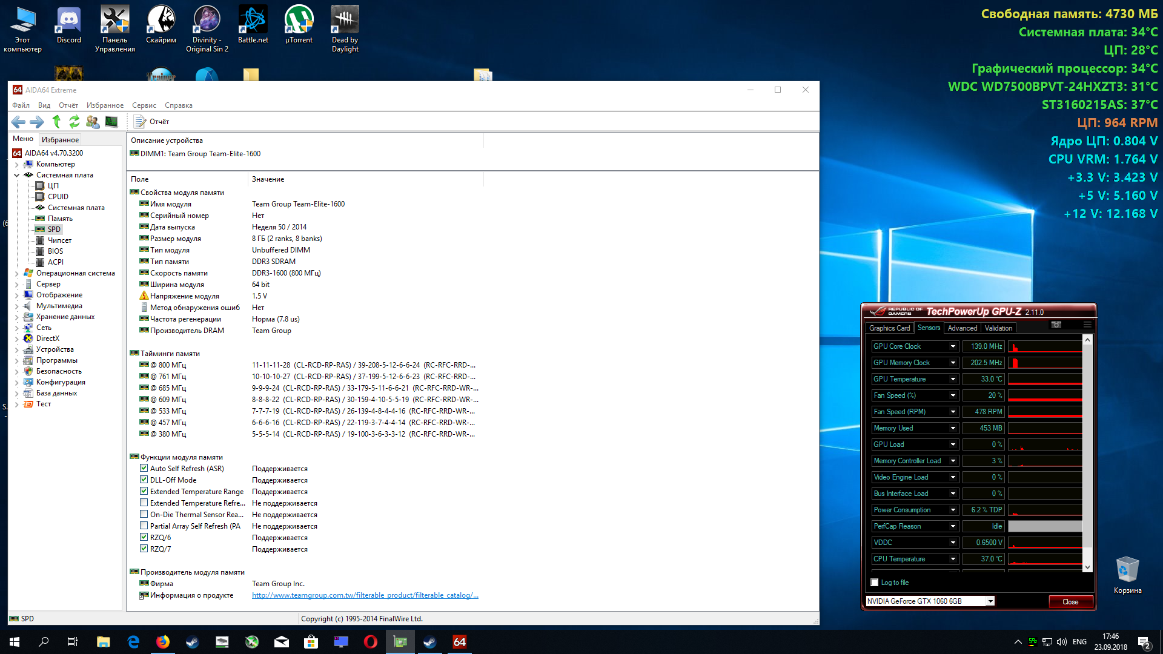Open the NVIDIA GeForce GTX 1060 GPU selector

(930, 601)
